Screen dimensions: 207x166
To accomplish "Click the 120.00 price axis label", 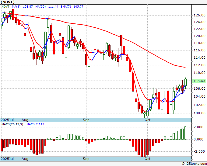I will coord(199,36).
